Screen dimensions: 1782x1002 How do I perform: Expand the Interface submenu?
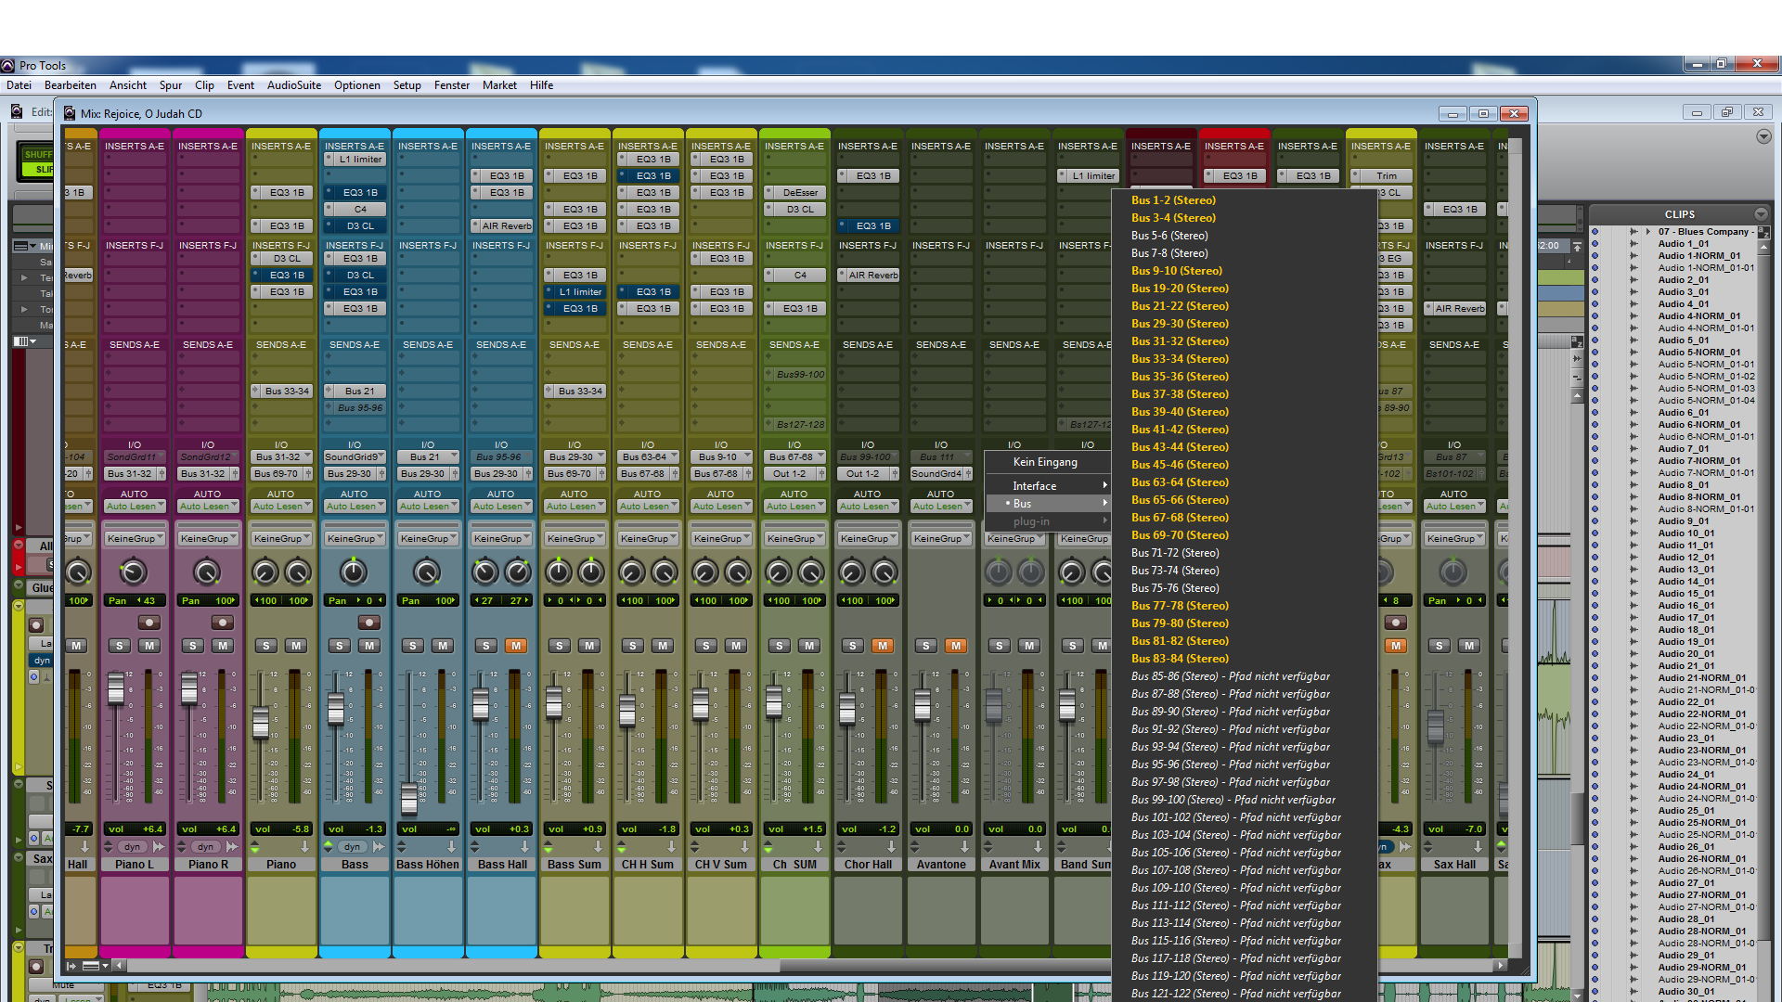[x=1048, y=486]
